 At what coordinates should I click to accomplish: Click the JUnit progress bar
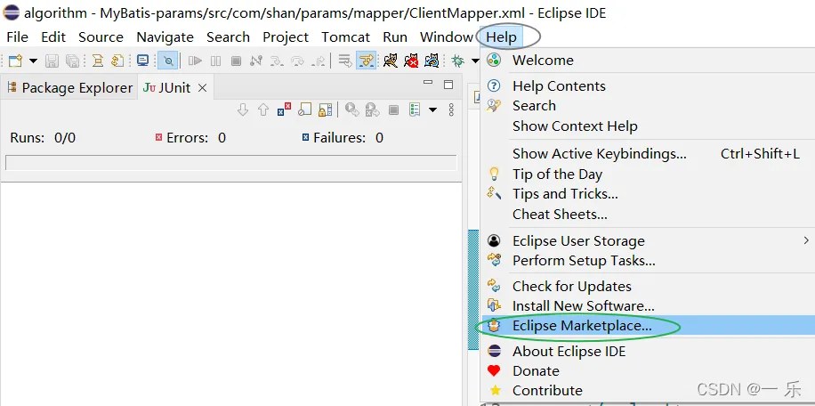(230, 163)
